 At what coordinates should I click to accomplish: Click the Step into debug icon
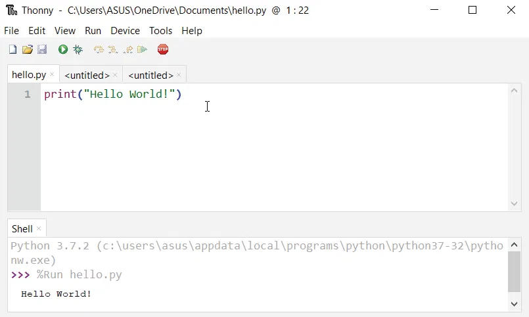113,50
